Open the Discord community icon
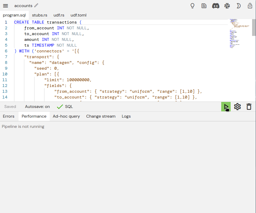The image size is (256, 213). (x=215, y=6)
